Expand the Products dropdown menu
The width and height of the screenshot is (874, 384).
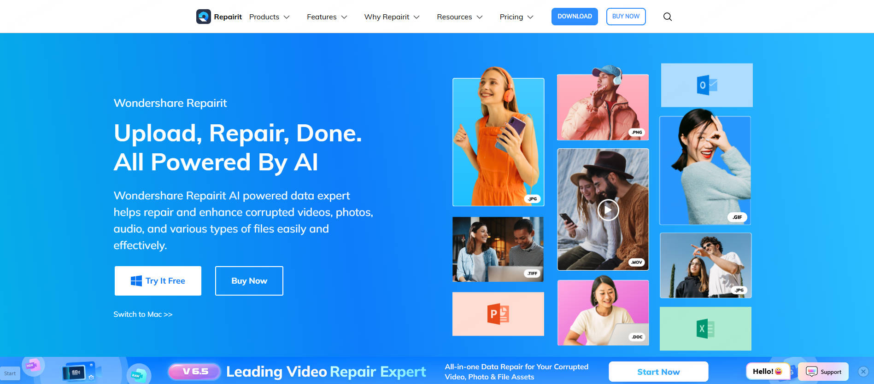269,17
